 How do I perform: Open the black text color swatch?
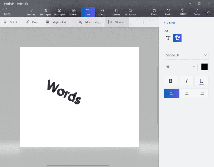[204, 67]
